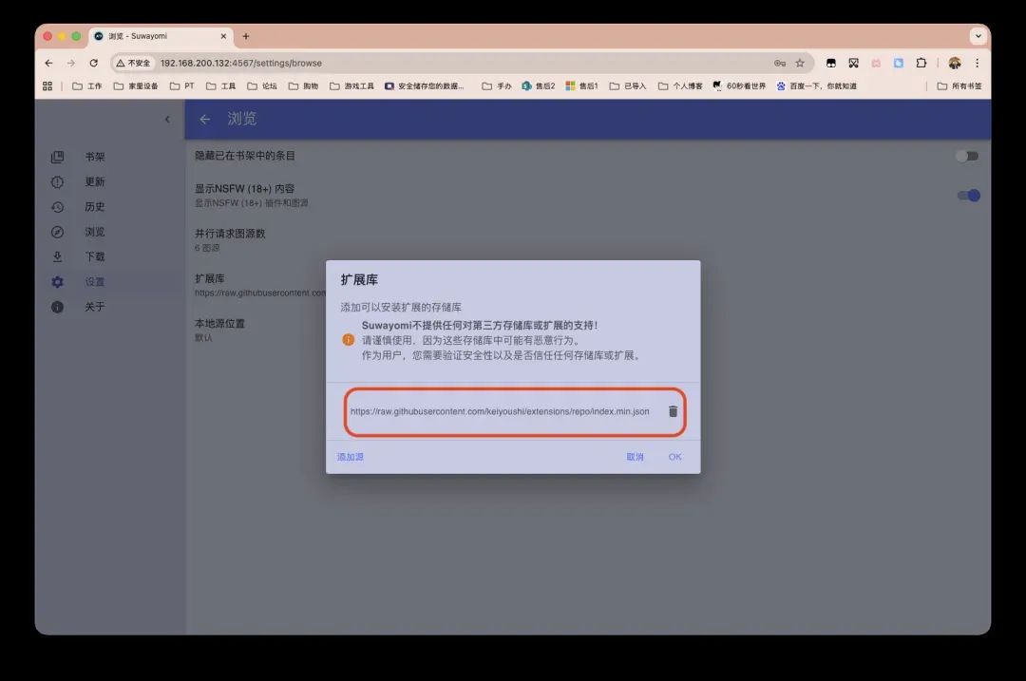
Task: Delete the keiyoushi repository URL with the trash icon
Action: (673, 411)
